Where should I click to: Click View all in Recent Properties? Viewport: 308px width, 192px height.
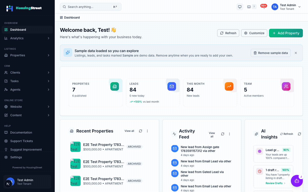129,131
